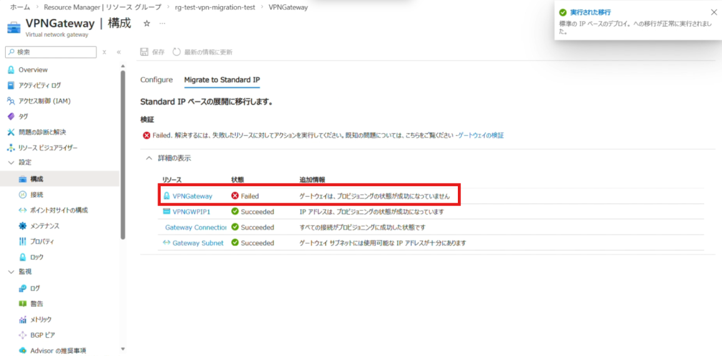
Task: Collapse the 設定 section in sidebar
Action: (11, 162)
